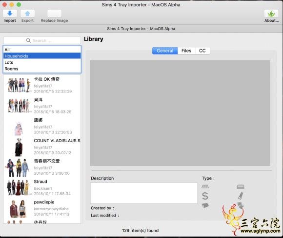Image resolution: width=283 pixels, height=238 pixels.
Task: Select COUNT VLADISLAUS household thumbnail
Action: [x=19, y=147]
